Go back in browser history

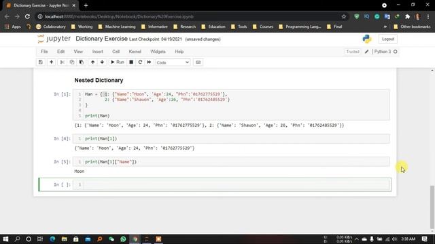tap(7, 16)
